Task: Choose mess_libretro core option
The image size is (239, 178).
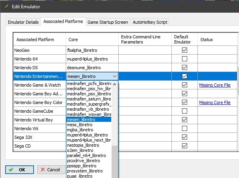Action: click(89, 125)
